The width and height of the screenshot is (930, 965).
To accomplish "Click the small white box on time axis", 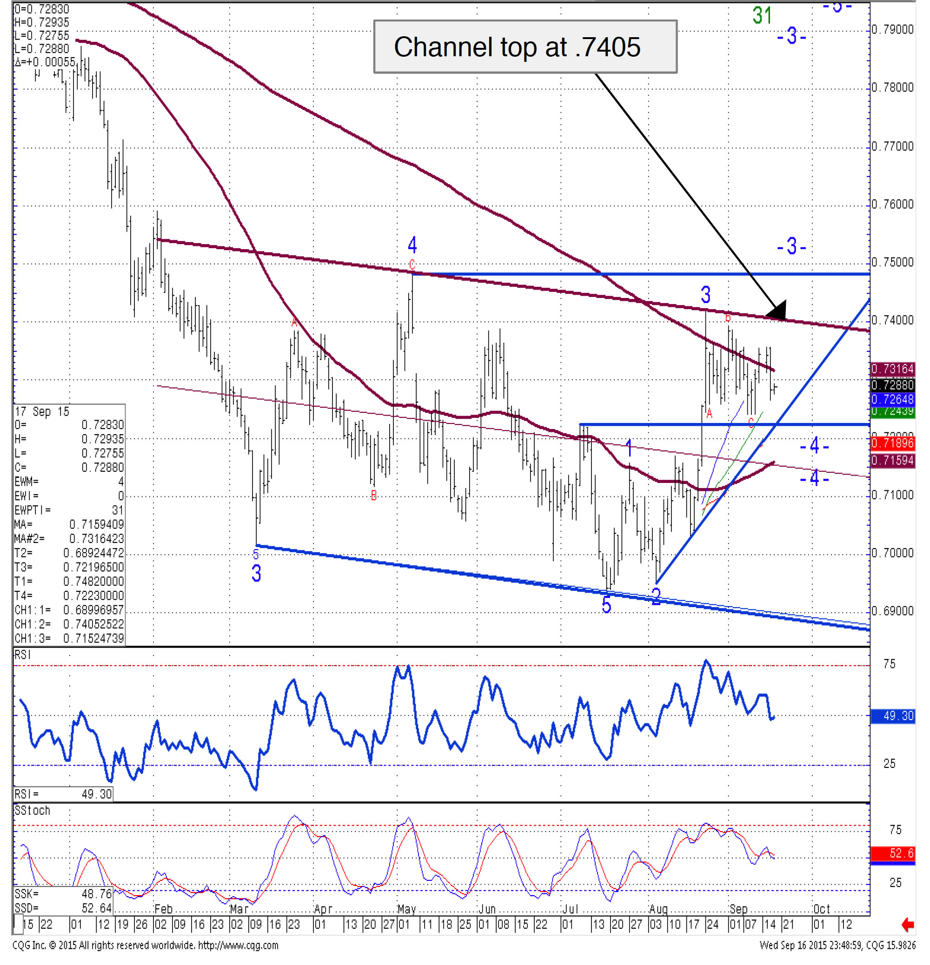I will click(18, 924).
